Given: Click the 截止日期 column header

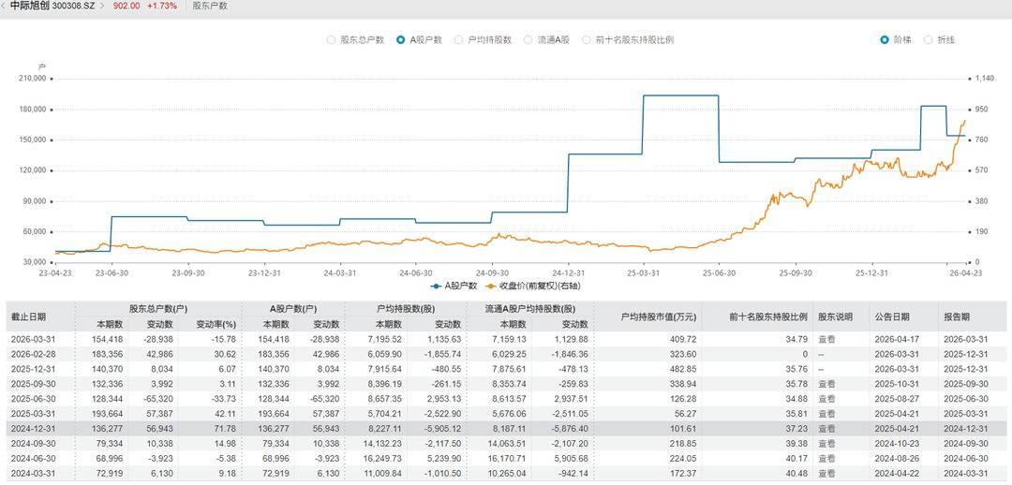Looking at the screenshot, I should coord(29,316).
